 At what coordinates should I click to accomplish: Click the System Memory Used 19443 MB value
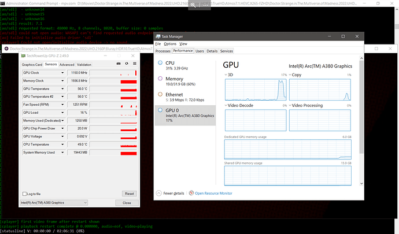[x=78, y=153]
